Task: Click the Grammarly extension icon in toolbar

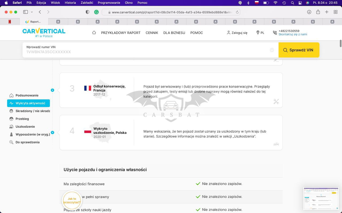Action: click(x=96, y=12)
